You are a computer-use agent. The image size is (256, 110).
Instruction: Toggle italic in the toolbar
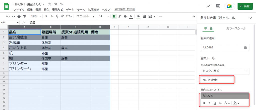120,16
